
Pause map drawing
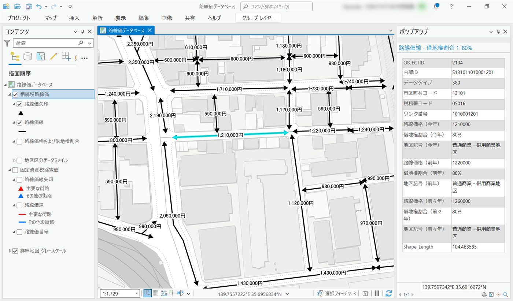point(377,293)
